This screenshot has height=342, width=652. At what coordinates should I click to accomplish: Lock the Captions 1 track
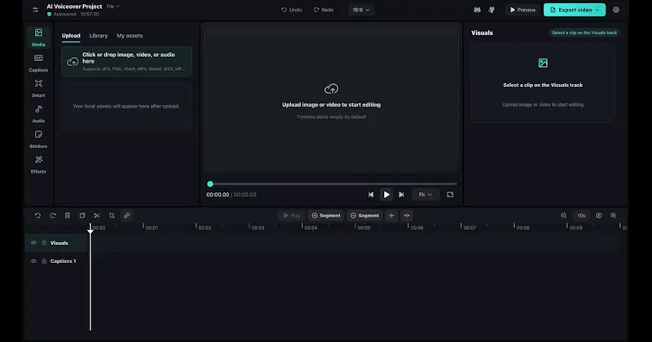44,261
